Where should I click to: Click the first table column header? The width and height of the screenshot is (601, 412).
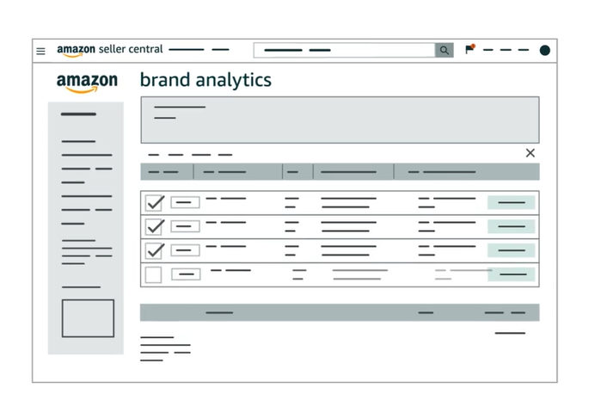point(167,171)
